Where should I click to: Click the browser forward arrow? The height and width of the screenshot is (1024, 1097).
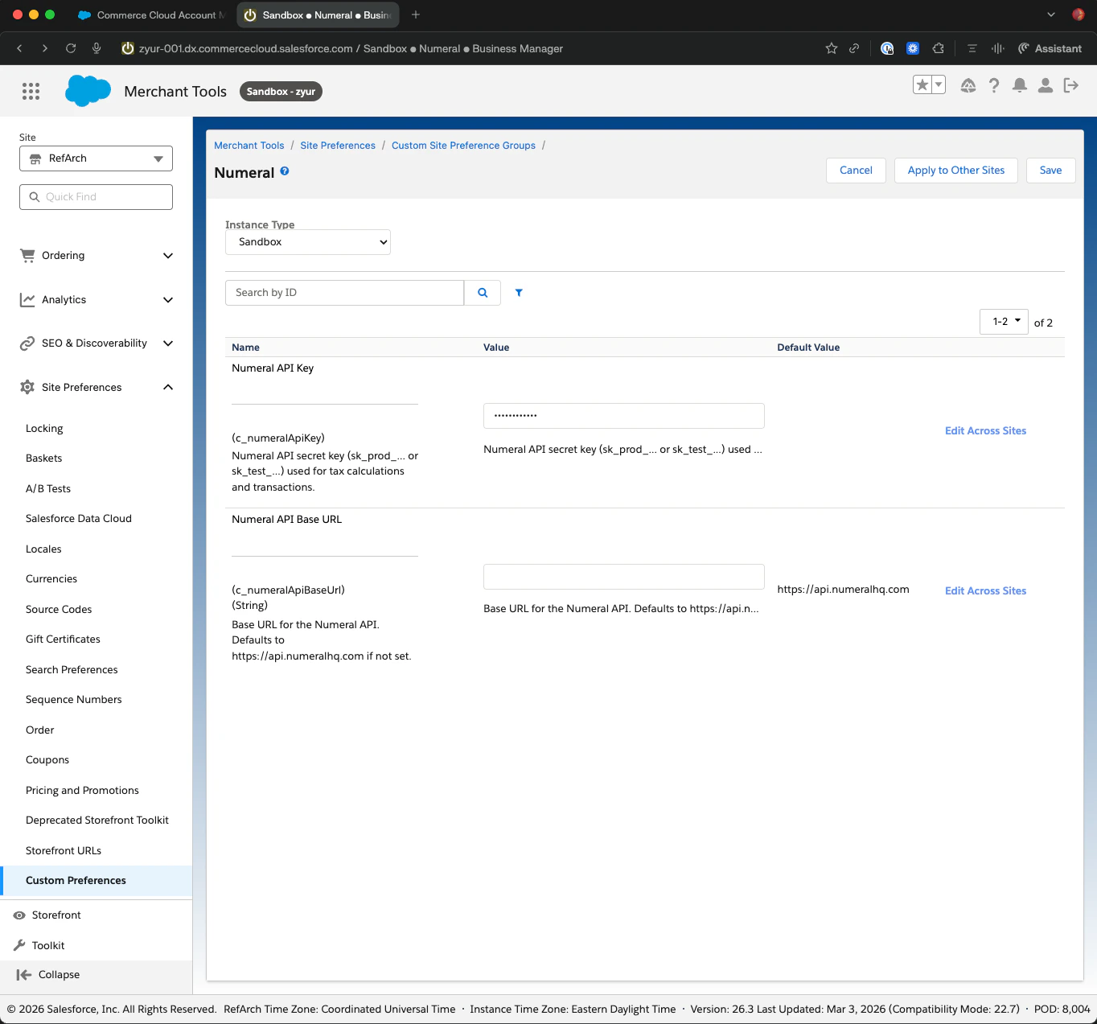[45, 48]
